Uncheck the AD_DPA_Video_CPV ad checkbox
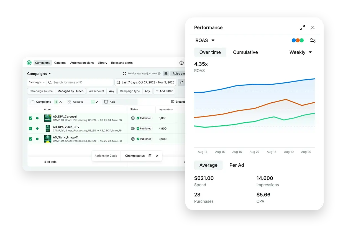Image resolution: width=348 pixels, height=233 pixels. click(x=30, y=128)
